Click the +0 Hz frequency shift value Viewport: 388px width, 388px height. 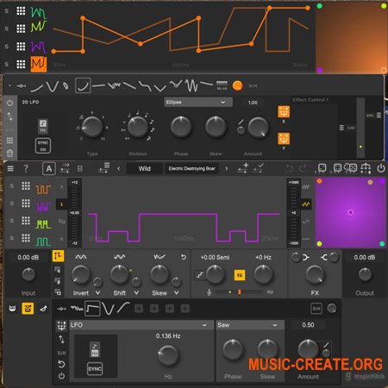(x=263, y=257)
